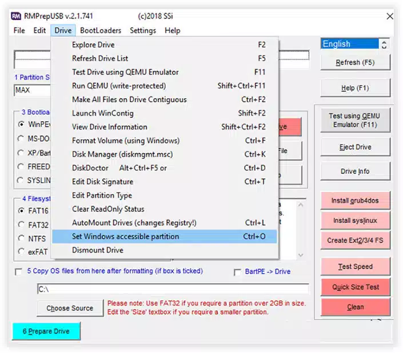403x353 pixels.
Task: Open the File menu
Action: click(x=19, y=30)
